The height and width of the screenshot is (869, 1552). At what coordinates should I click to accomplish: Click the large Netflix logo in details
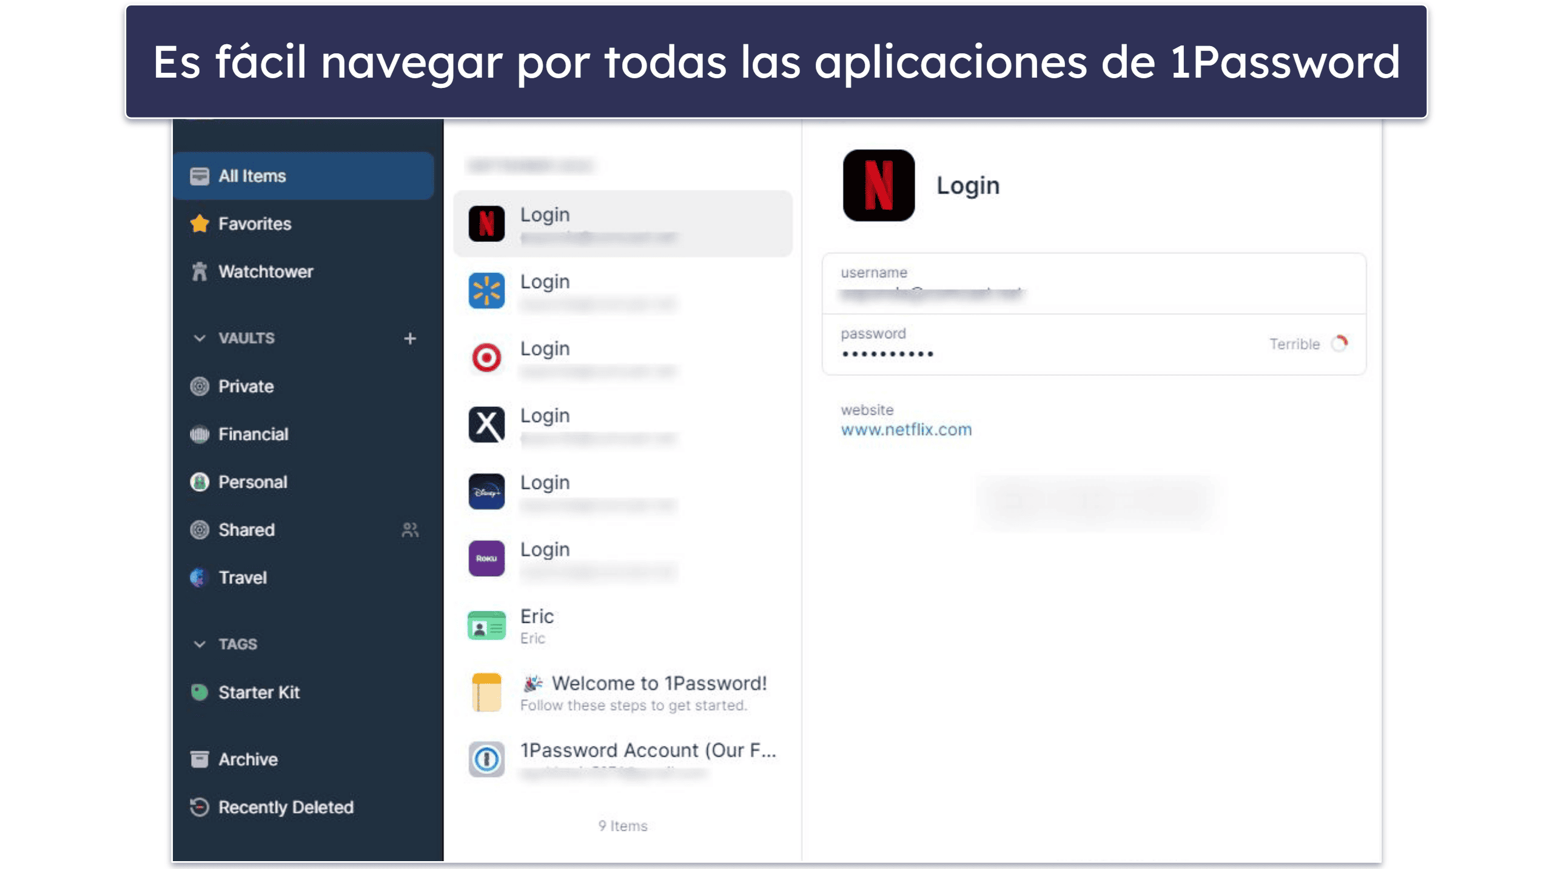878,186
